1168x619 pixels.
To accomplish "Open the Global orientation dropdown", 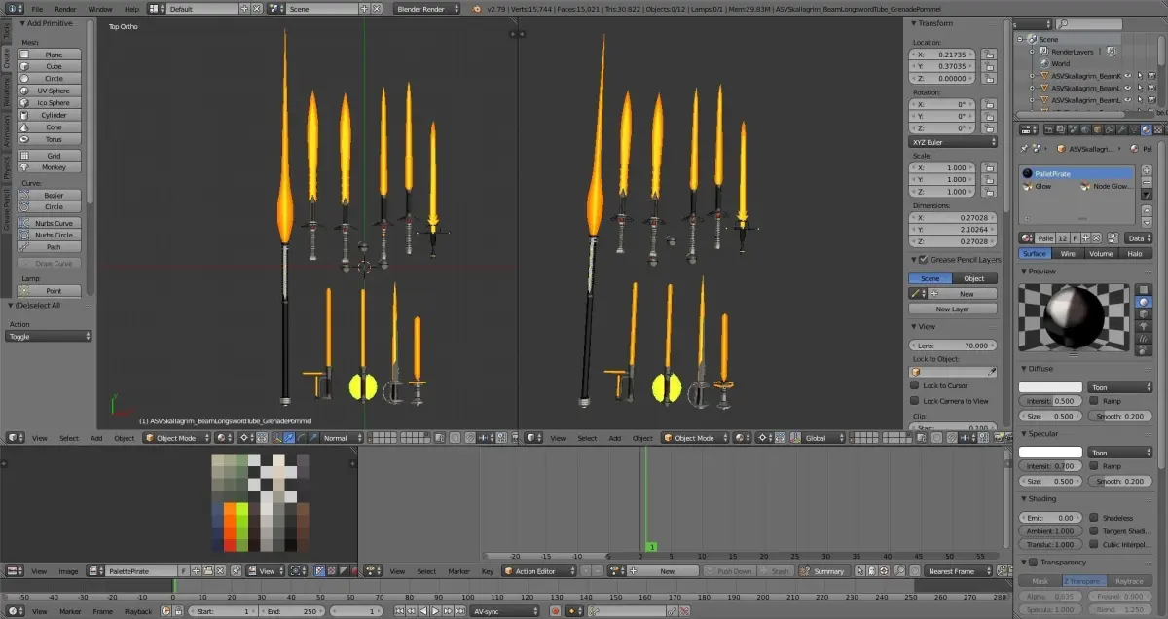I will 824,438.
